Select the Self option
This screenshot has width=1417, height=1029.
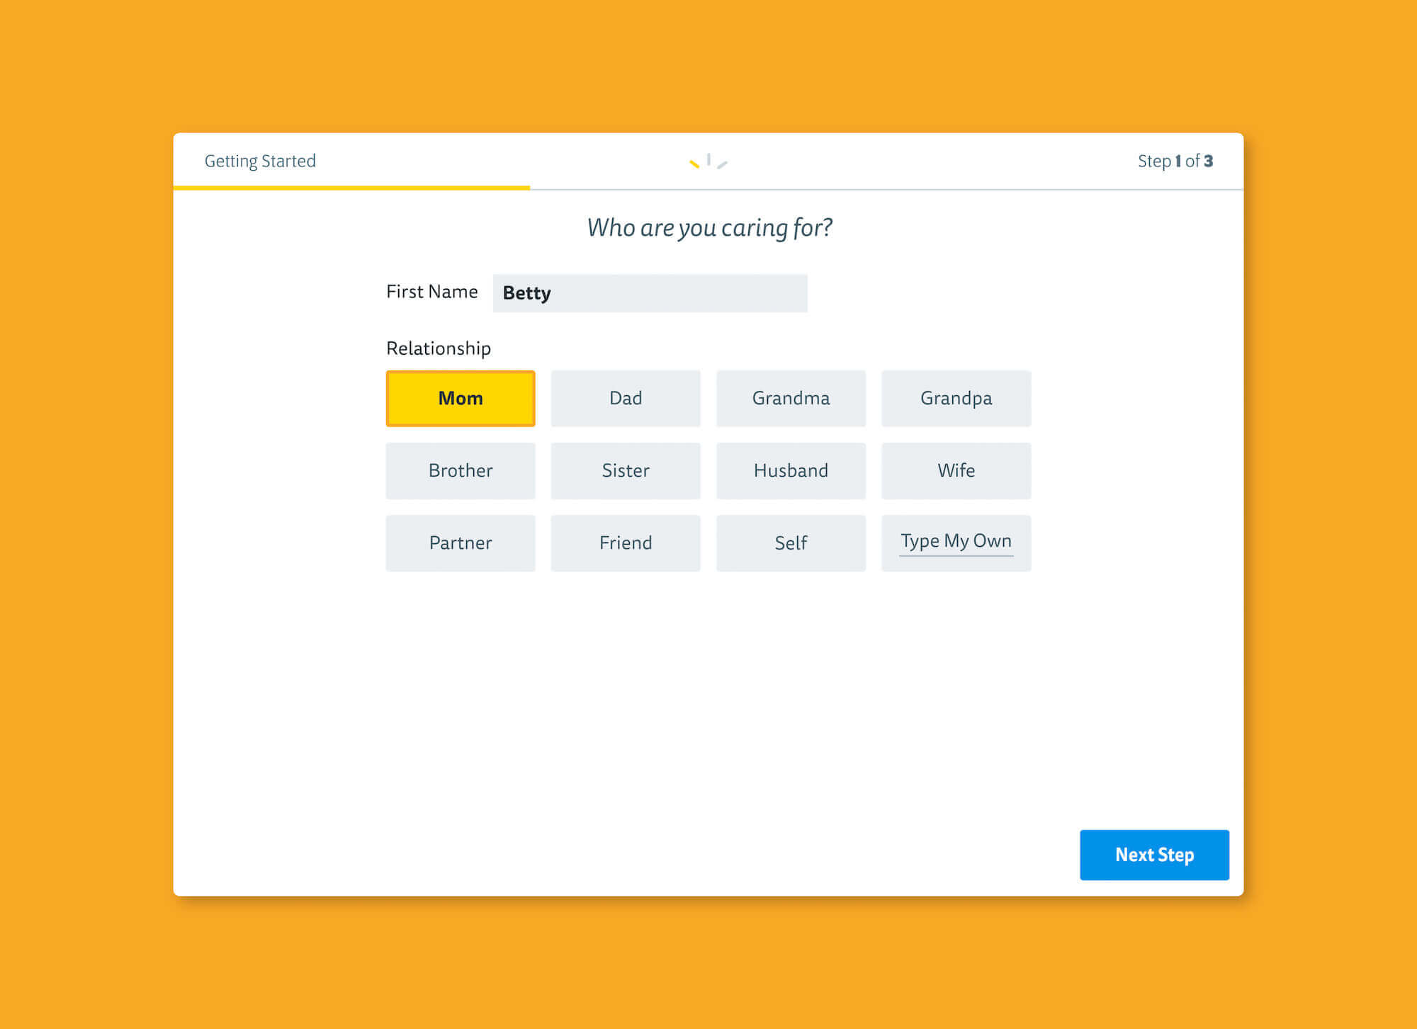point(791,543)
